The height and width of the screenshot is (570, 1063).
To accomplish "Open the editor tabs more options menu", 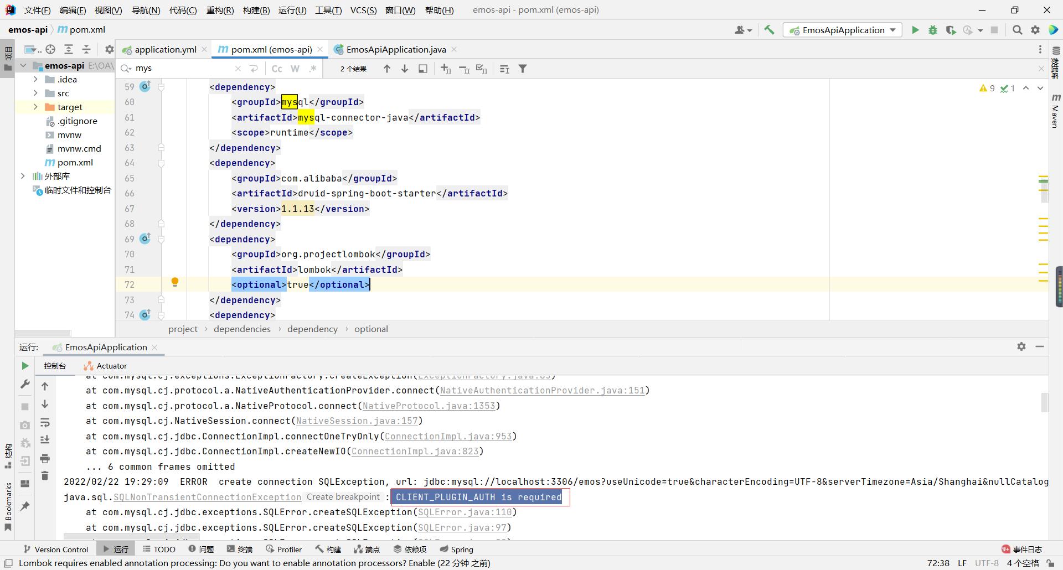I will (x=1040, y=49).
